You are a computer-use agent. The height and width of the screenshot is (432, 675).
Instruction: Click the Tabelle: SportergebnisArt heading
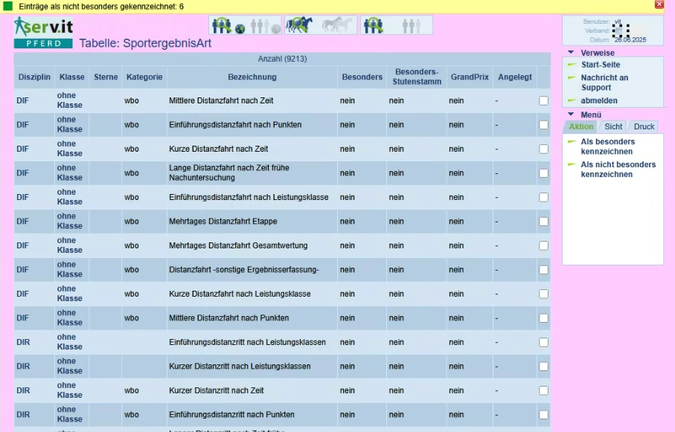point(146,43)
